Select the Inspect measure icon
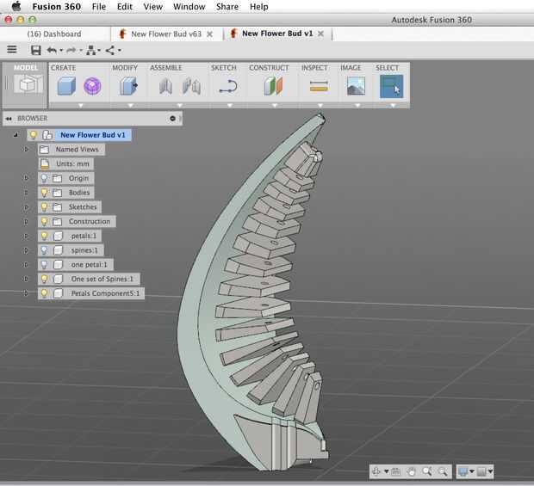 [x=319, y=86]
